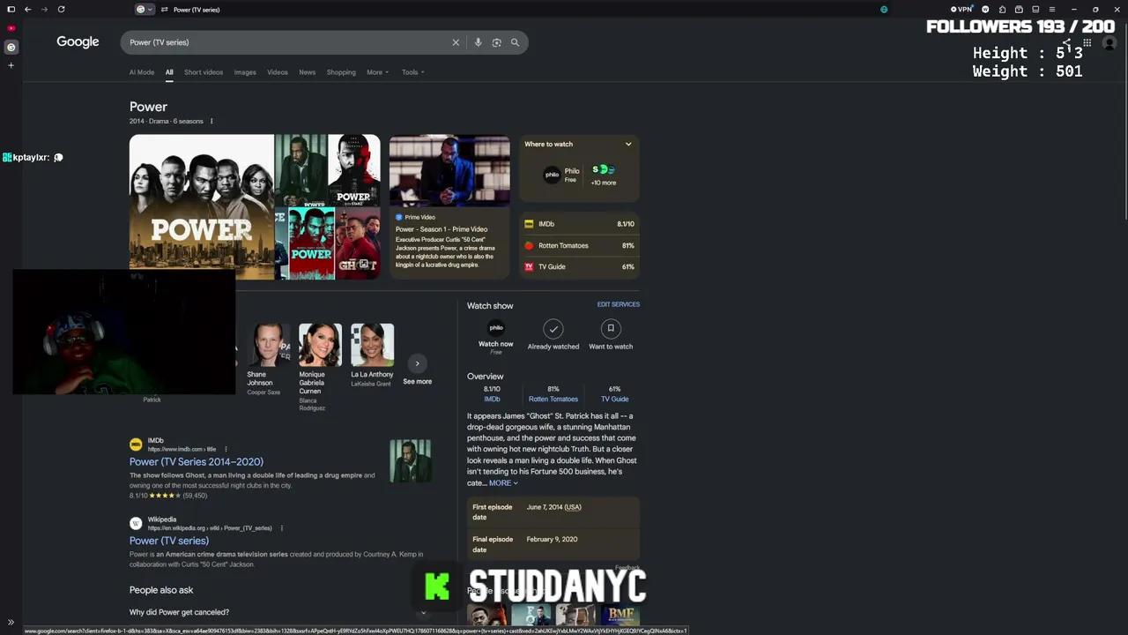This screenshot has width=1128, height=635.
Task: Switch to Short videos tab
Action: (204, 72)
